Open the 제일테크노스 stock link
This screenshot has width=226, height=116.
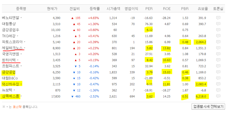12,48
